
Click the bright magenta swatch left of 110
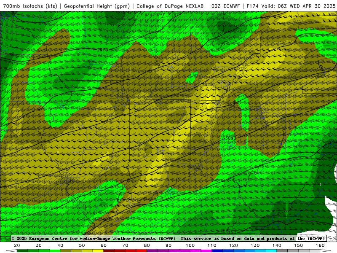click(206, 251)
